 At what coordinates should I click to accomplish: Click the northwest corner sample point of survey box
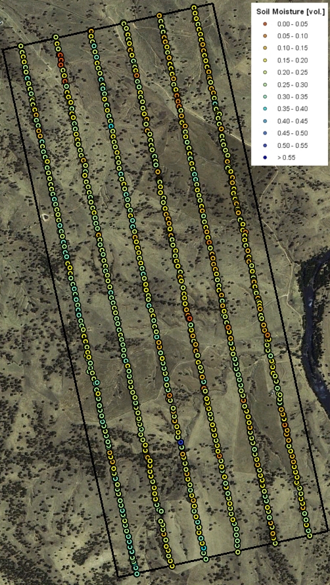(21, 46)
